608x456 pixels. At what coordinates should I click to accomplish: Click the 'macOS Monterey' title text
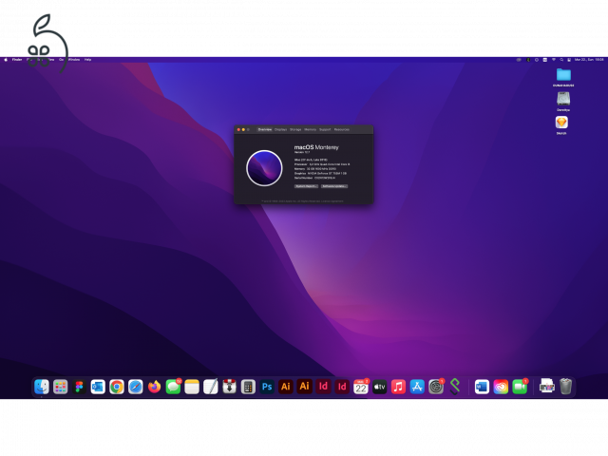coord(316,147)
